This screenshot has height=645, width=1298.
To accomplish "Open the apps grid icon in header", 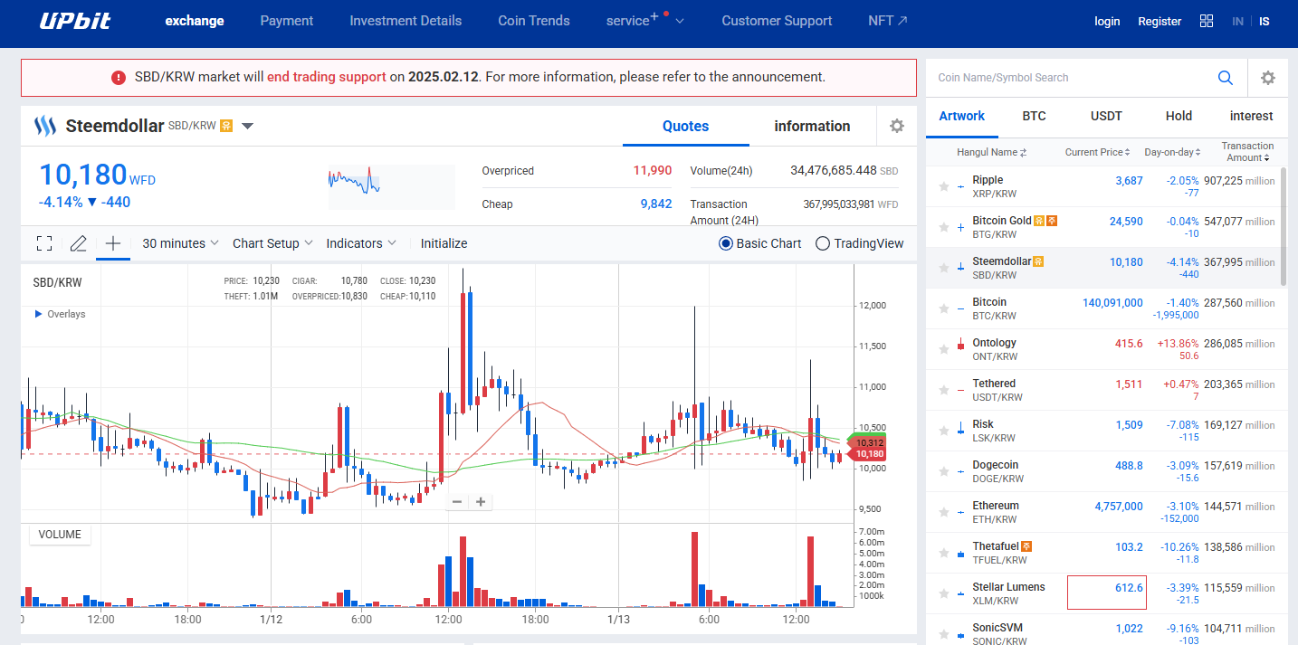I will [1207, 21].
